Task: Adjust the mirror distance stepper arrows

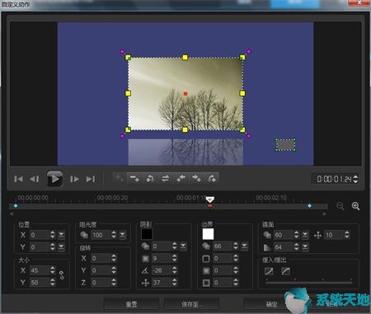Action: click(x=347, y=235)
